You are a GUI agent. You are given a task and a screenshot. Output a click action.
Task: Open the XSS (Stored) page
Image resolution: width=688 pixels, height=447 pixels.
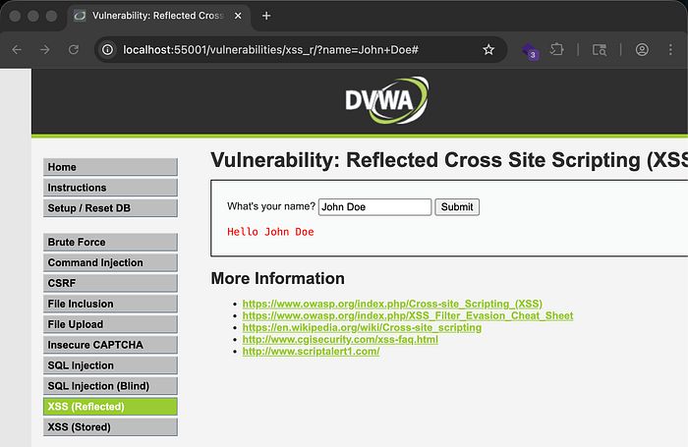click(110, 427)
